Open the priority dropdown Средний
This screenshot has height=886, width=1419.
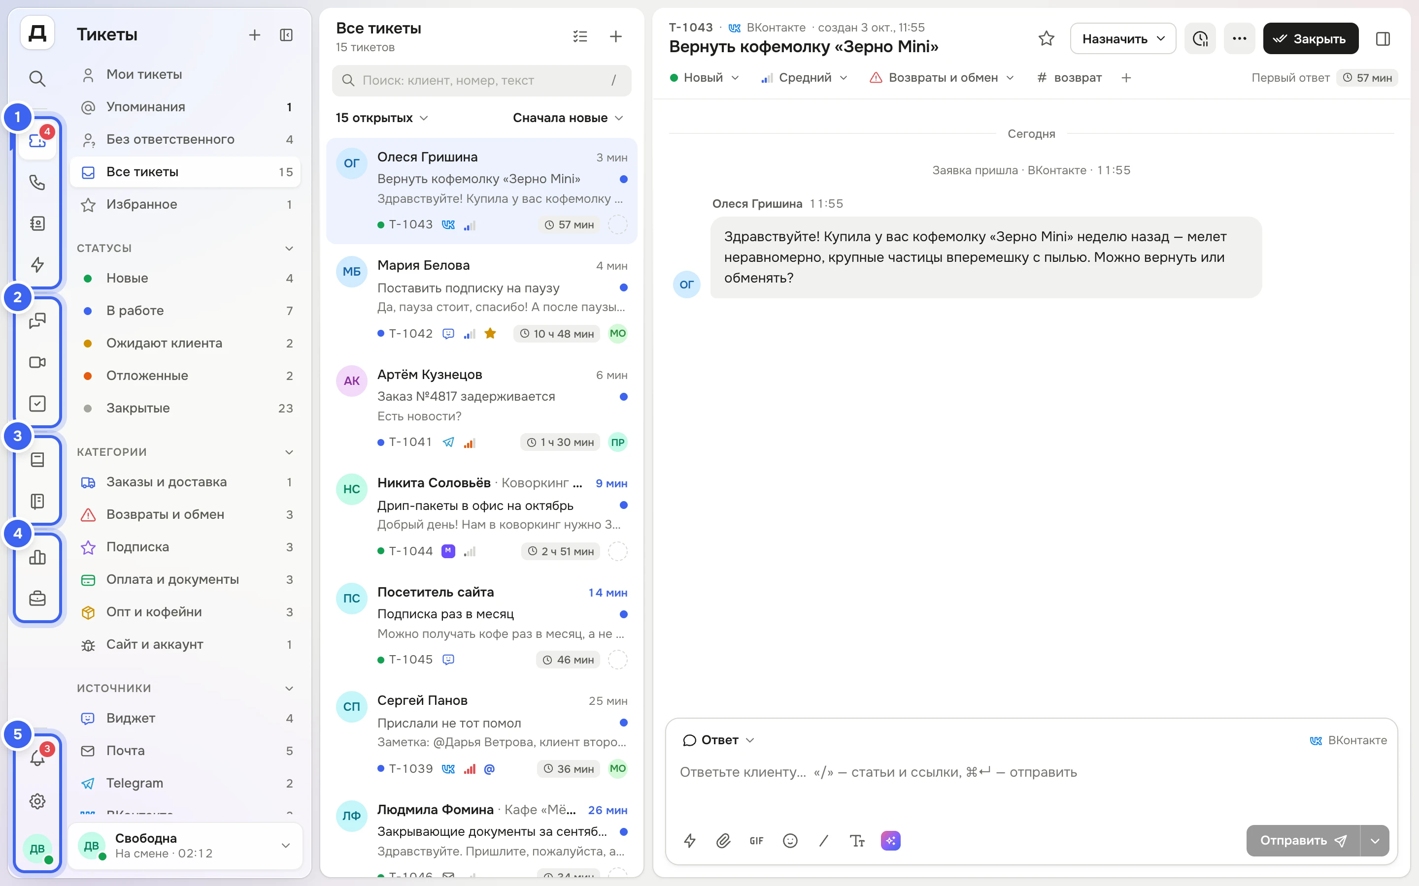(804, 78)
